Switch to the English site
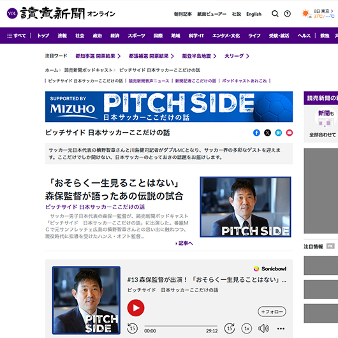This screenshot has width=338, height=338. pyautogui.click(x=254, y=14)
